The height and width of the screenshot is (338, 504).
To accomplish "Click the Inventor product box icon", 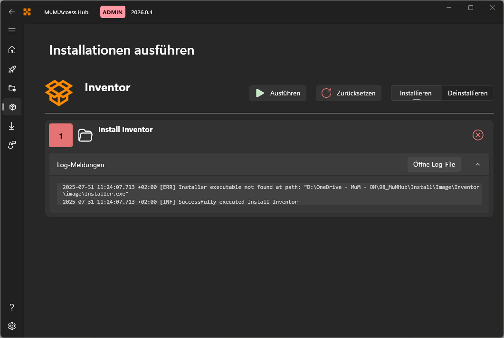I will [59, 93].
